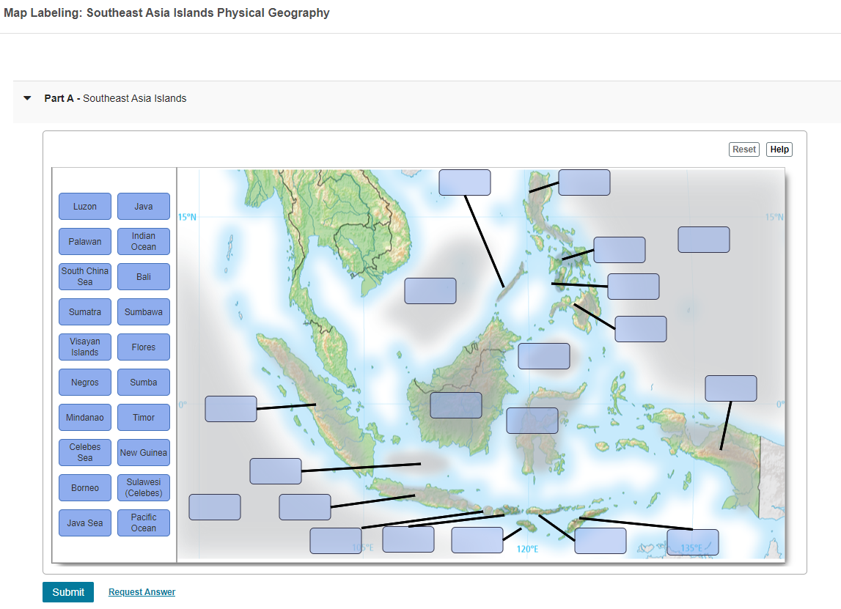
Task: Select the Pacific Ocean label
Action: [143, 523]
